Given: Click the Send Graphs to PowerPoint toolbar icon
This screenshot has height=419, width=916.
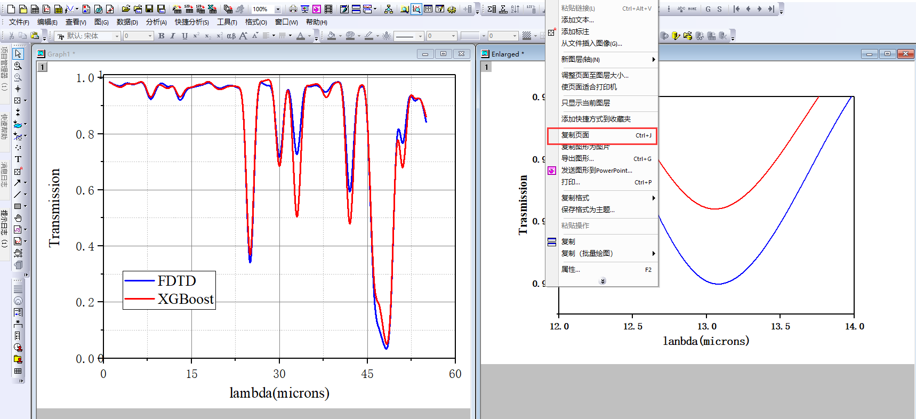Looking at the screenshot, I should [317, 9].
